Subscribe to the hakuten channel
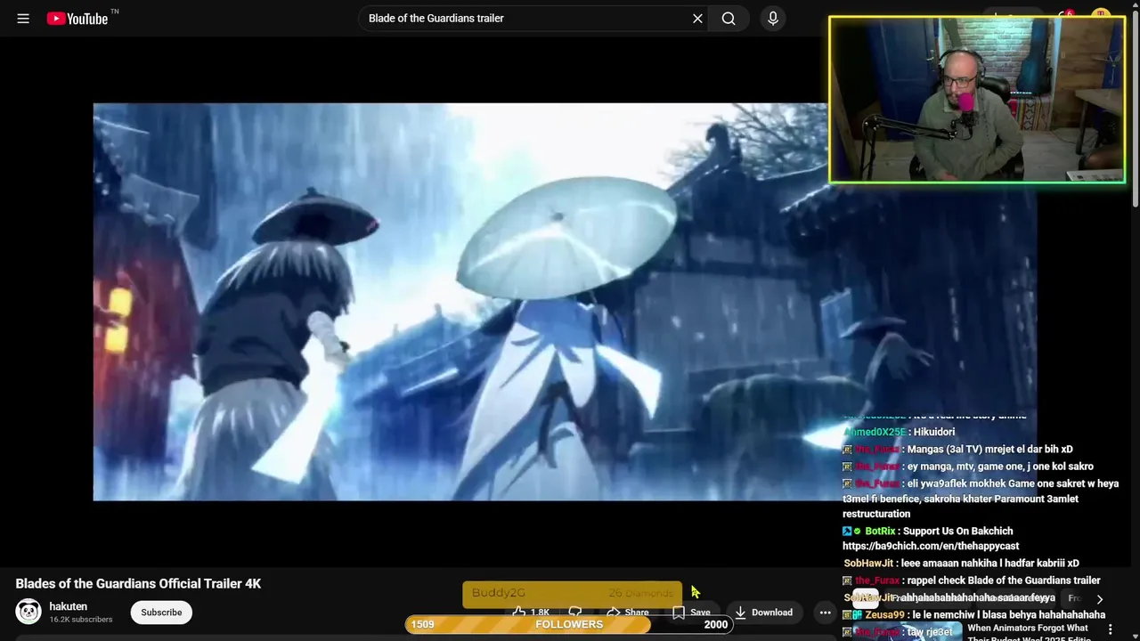 click(161, 613)
